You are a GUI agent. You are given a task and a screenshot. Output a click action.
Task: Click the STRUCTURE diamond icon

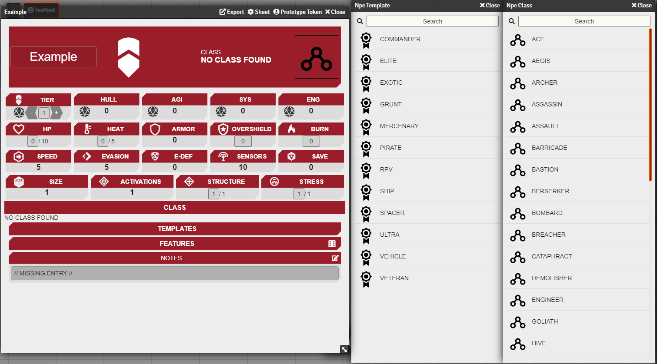tap(189, 182)
